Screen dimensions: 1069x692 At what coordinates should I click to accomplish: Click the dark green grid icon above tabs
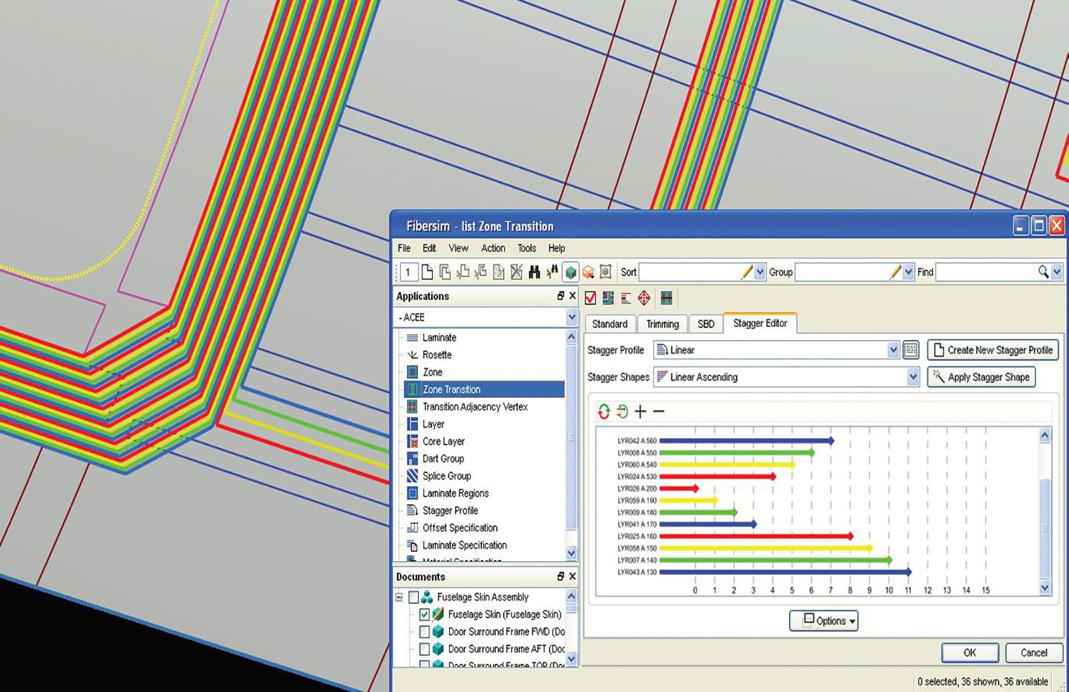(x=666, y=298)
